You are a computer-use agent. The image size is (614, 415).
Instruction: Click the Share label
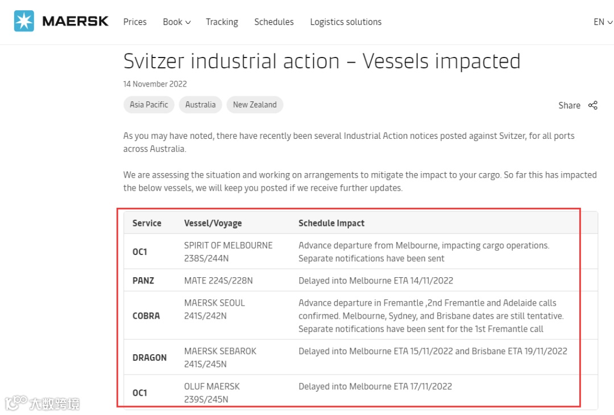click(x=569, y=105)
